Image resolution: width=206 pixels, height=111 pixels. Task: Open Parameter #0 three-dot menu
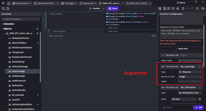(200, 55)
